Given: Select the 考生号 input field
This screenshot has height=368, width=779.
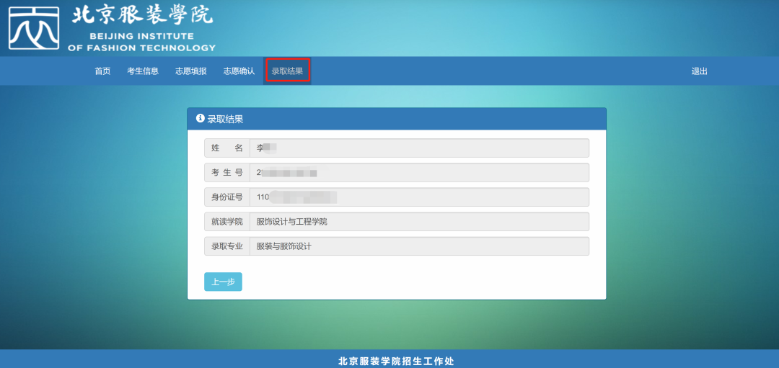Looking at the screenshot, I should (x=419, y=173).
